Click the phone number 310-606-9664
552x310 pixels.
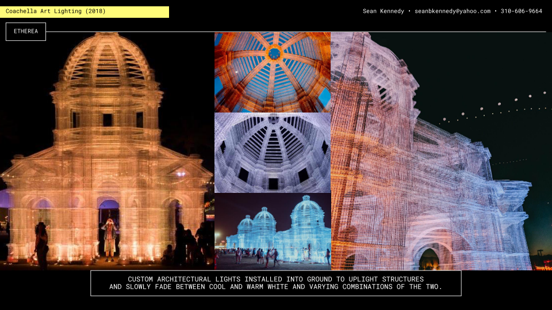(x=522, y=11)
